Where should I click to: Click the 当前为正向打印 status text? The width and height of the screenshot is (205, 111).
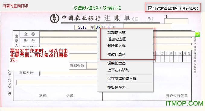15,6
